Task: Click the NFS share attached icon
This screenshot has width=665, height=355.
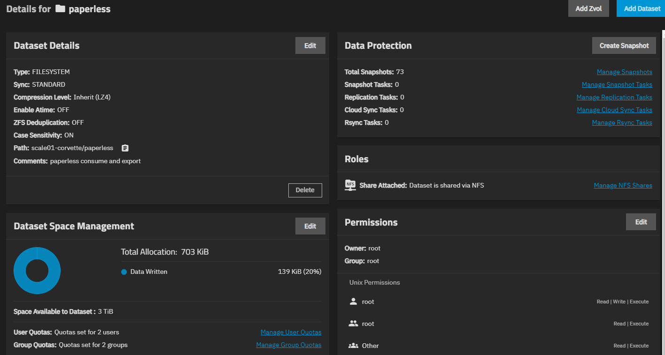Action: point(350,185)
